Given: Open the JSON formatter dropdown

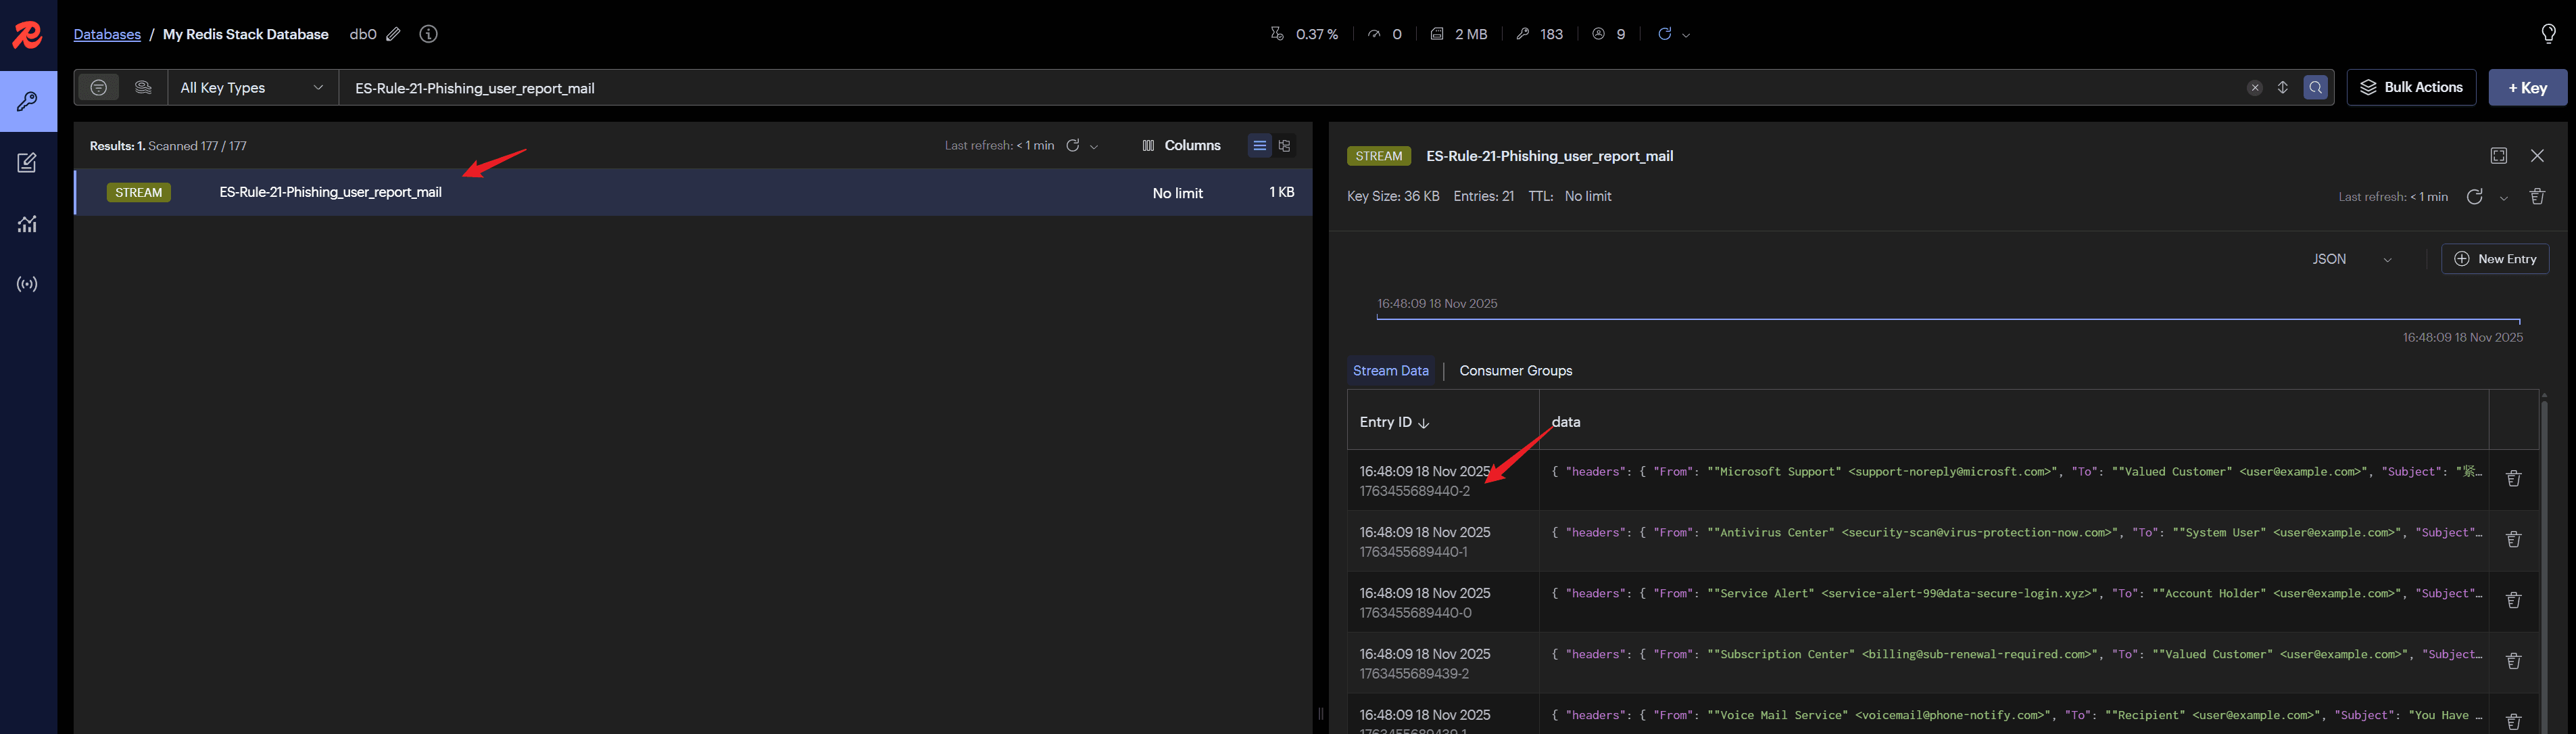Looking at the screenshot, I should [2351, 259].
